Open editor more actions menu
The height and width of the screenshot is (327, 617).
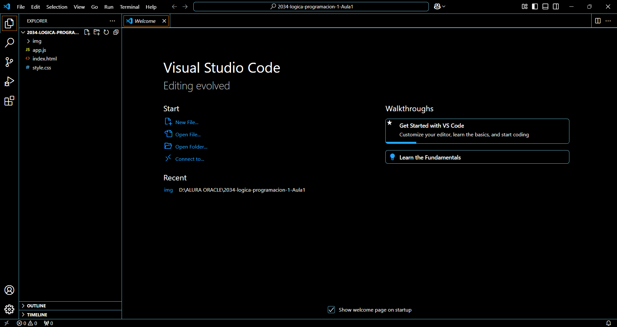(x=608, y=21)
